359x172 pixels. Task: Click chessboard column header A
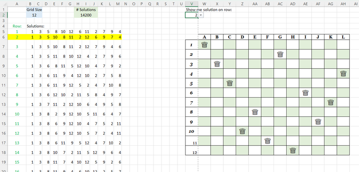[x=204, y=37]
